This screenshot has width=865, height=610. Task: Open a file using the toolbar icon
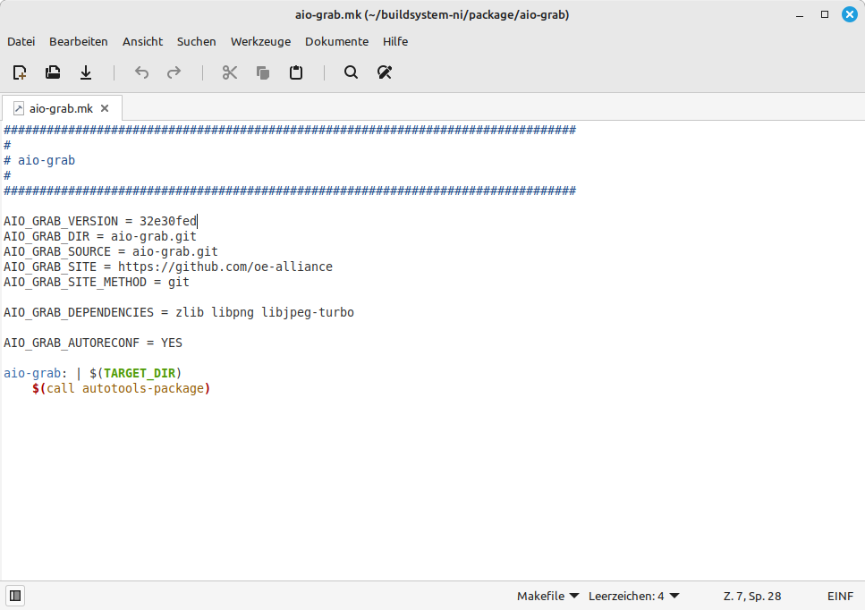(x=53, y=72)
